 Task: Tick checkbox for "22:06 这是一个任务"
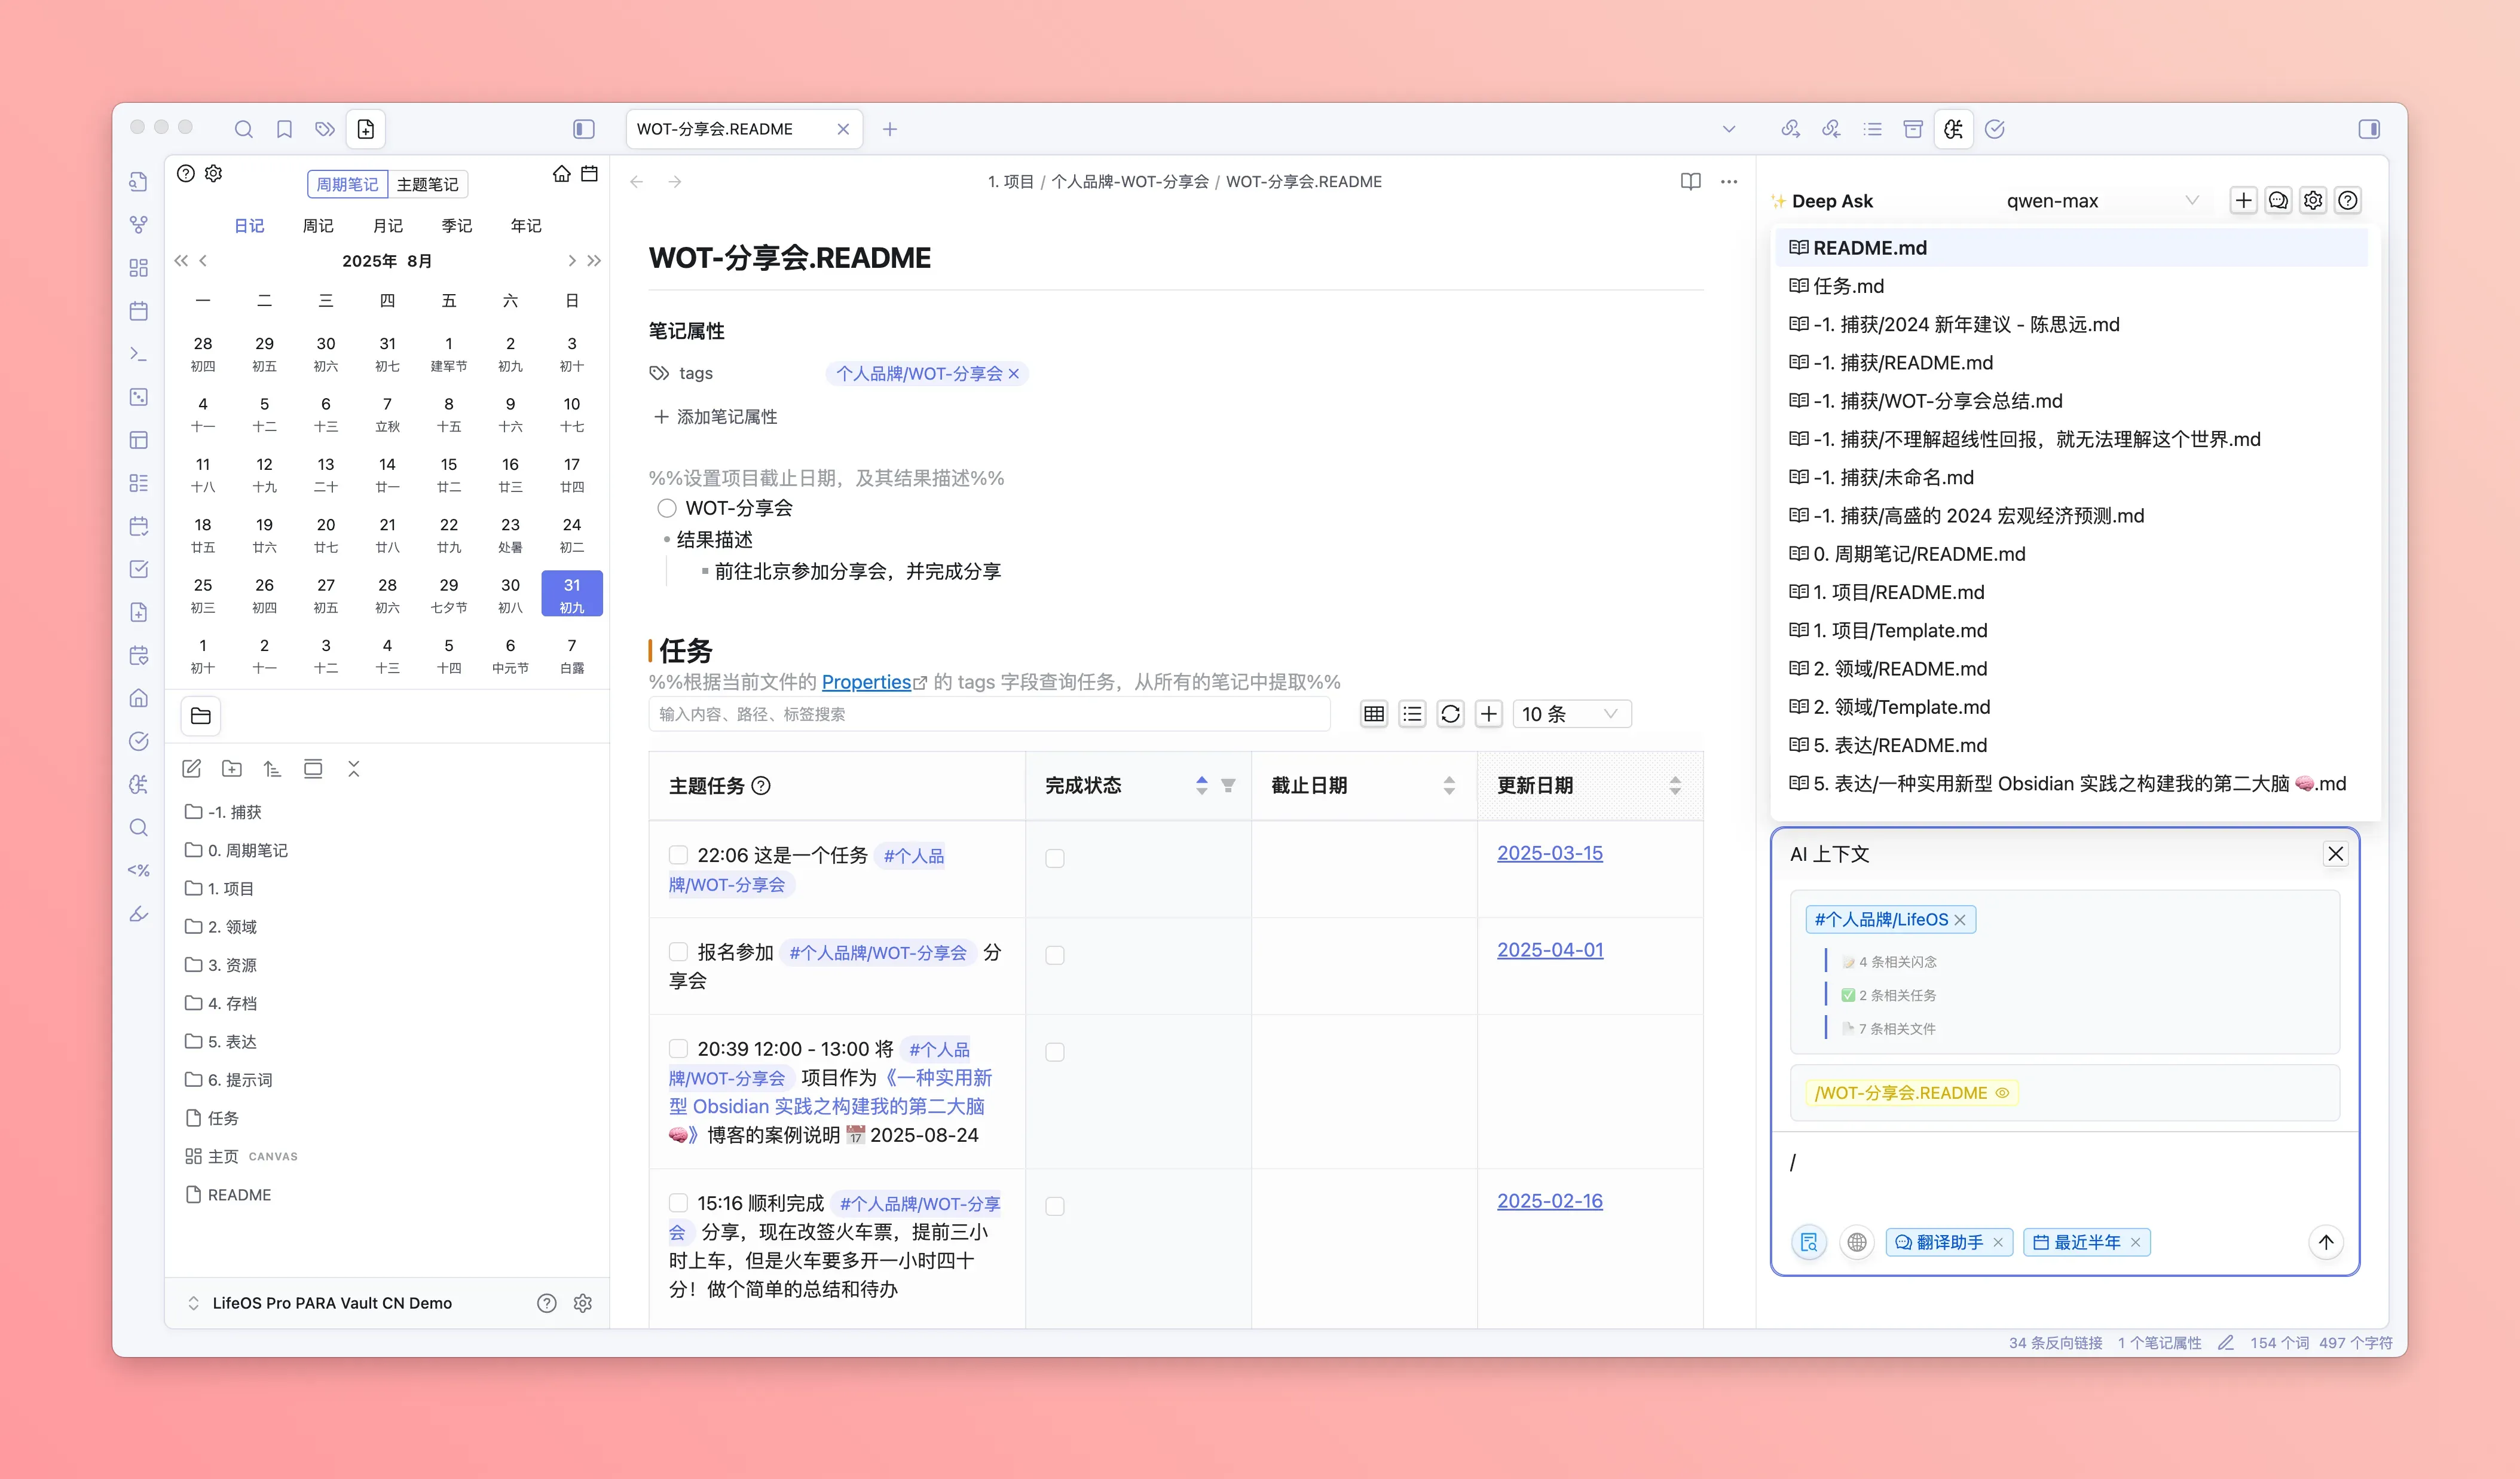tap(678, 855)
